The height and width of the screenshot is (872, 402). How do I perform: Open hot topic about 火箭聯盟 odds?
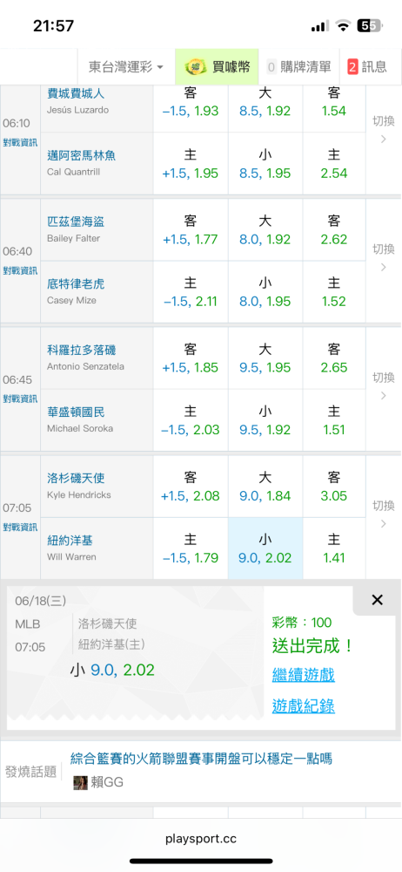tap(201, 758)
